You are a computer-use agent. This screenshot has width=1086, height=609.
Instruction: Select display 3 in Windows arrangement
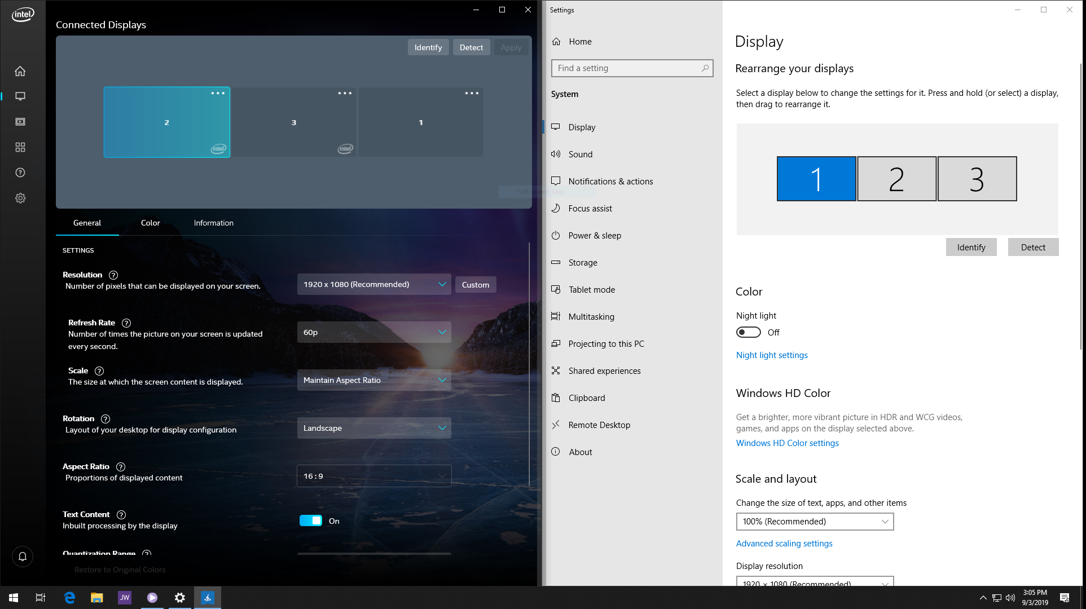[977, 179]
